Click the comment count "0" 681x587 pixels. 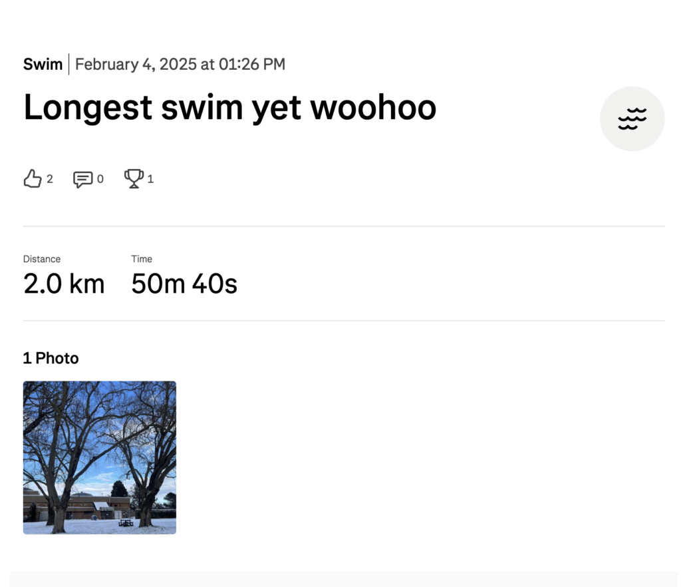pyautogui.click(x=100, y=179)
